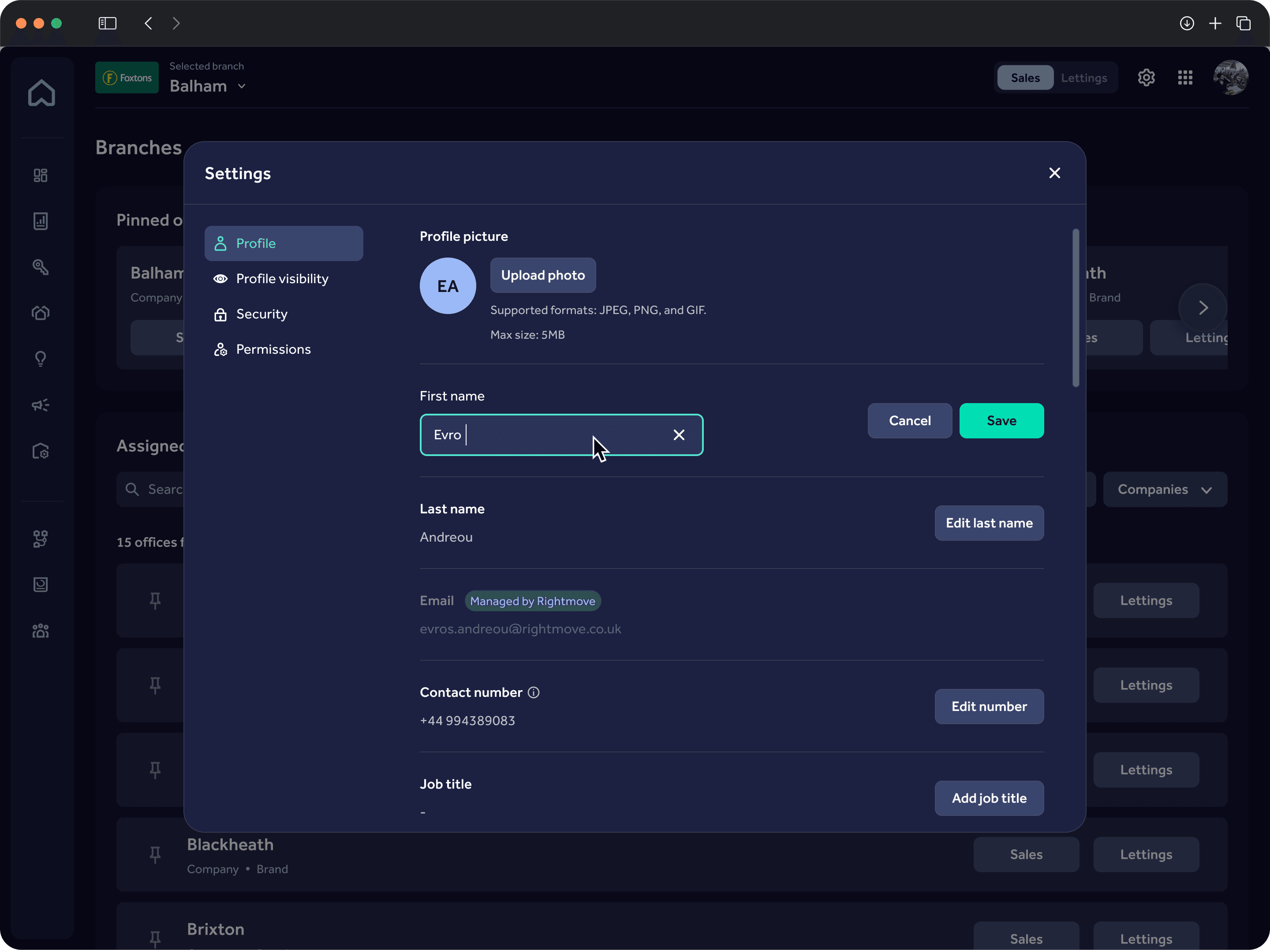Click the lightbulb insights icon in sidebar
Viewport: 1270px width, 950px height.
tap(40, 359)
